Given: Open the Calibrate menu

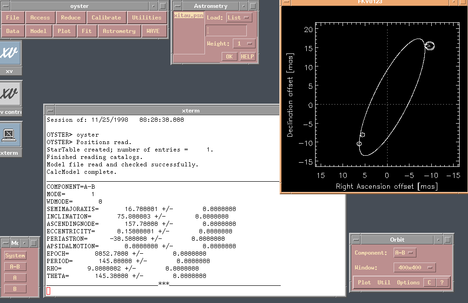Looking at the screenshot, I should click(106, 18).
